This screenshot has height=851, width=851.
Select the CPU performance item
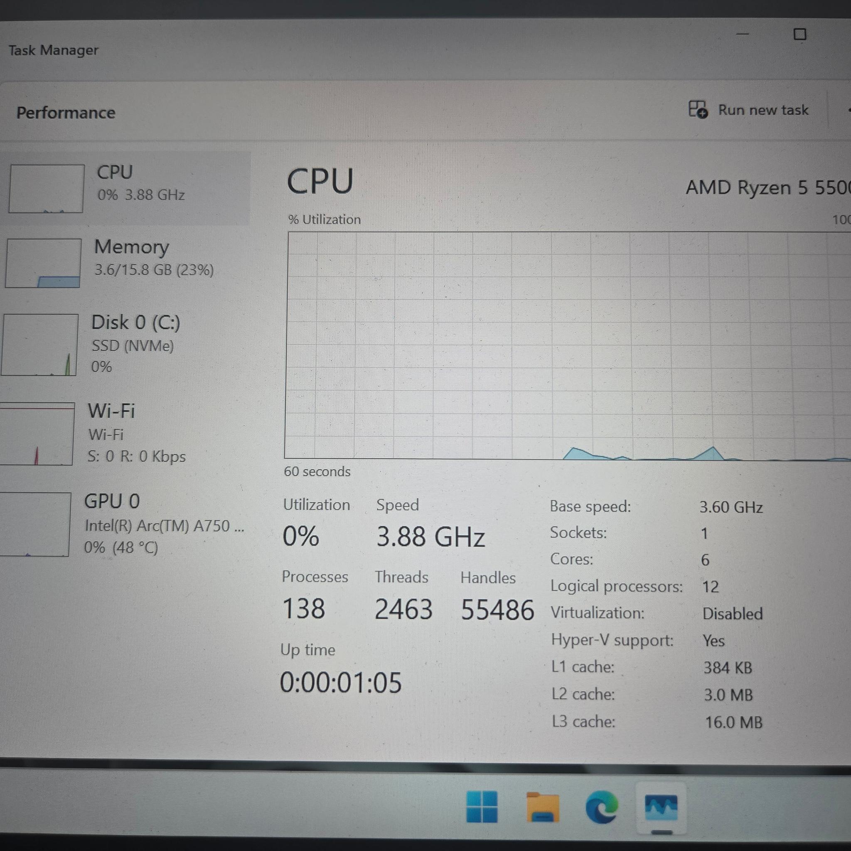pyautogui.click(x=125, y=189)
